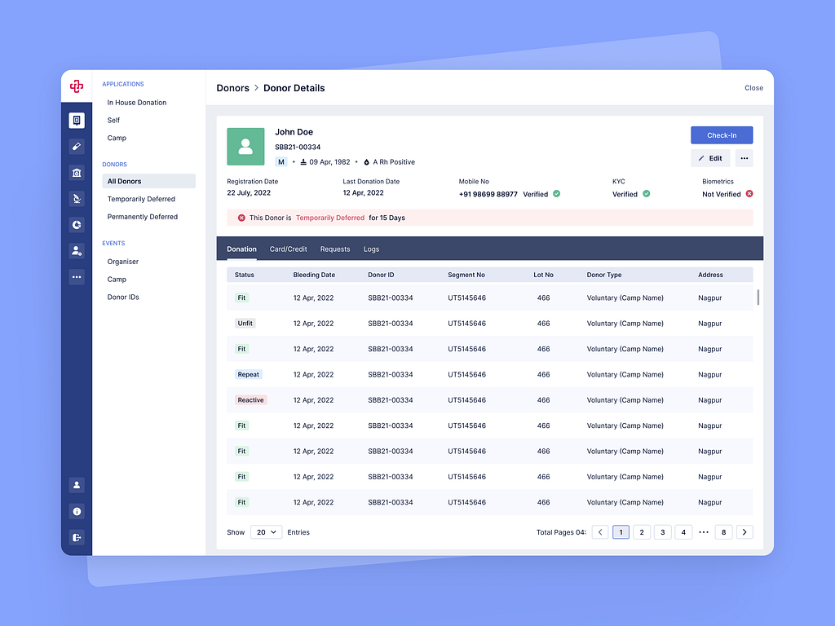Viewport: 835px width, 626px height.
Task: Click the logout icon at the rail bottom
Action: tap(77, 537)
